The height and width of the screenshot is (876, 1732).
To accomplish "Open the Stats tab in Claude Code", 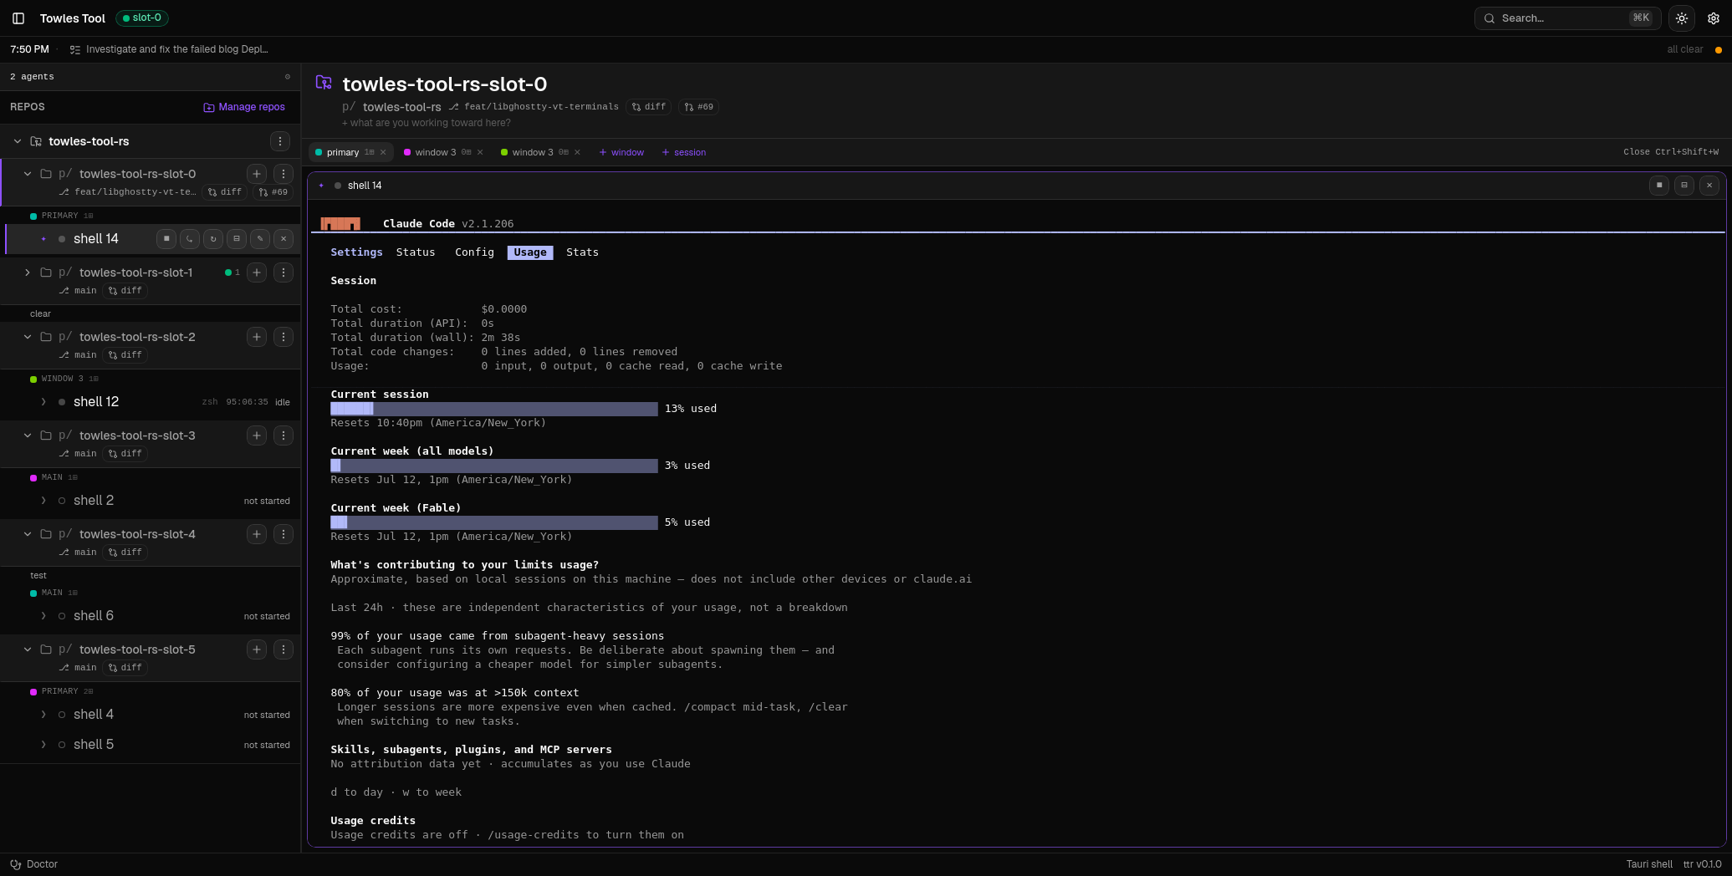I will [582, 252].
